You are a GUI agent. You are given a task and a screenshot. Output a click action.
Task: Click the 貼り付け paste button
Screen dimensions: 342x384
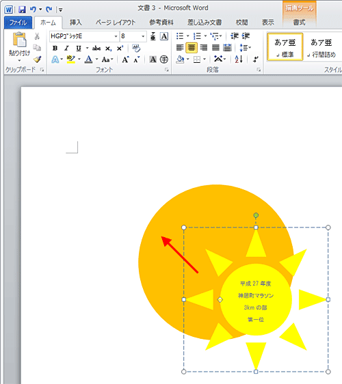pos(19,46)
